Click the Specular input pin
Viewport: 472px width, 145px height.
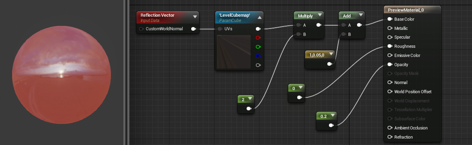click(x=390, y=37)
